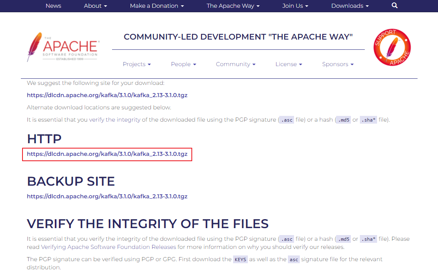Click the HTTP heading
This screenshot has width=438, height=273.
tap(44, 139)
